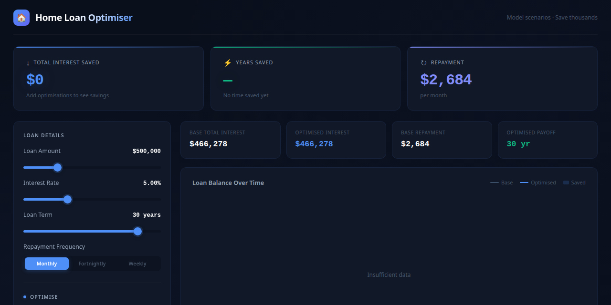Click the down arrow icon beside Total Interest Saved
Image resolution: width=611 pixels, height=305 pixels.
click(x=28, y=63)
